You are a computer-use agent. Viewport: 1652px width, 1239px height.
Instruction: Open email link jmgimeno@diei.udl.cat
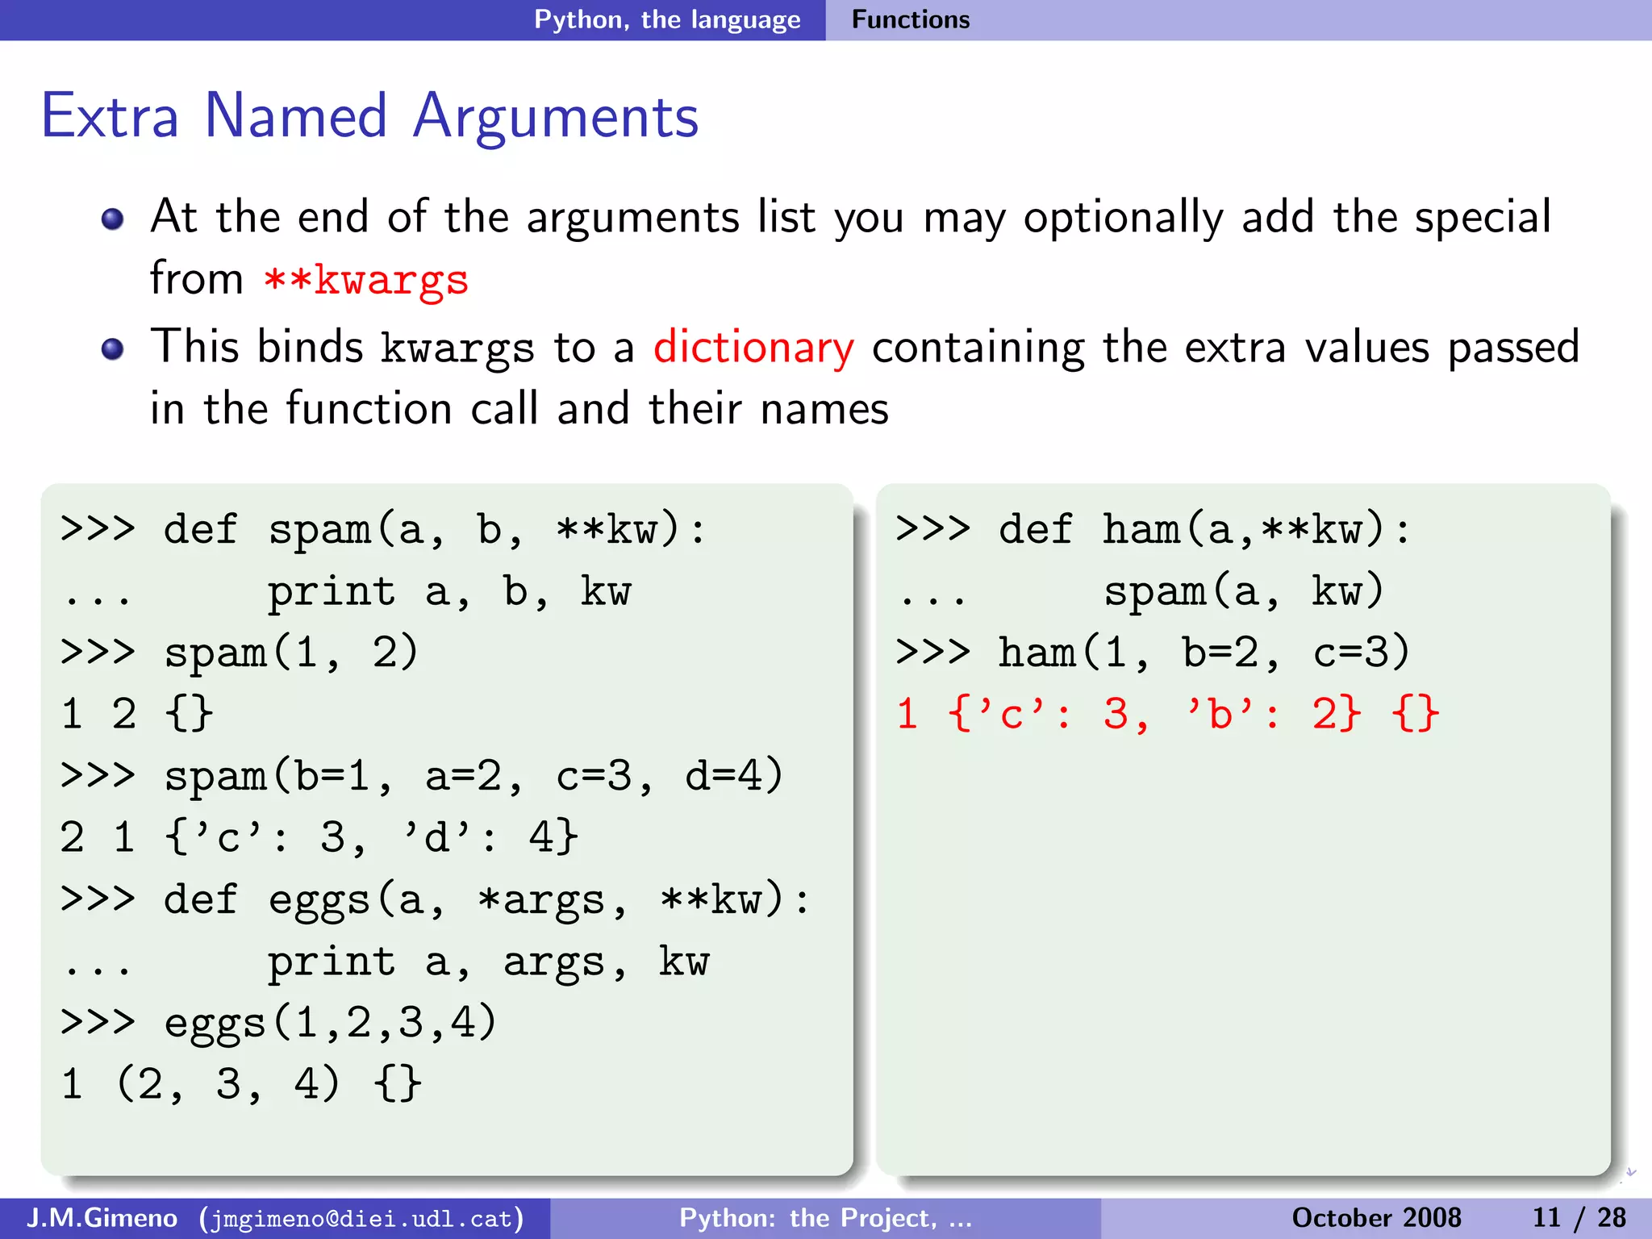[x=362, y=1218]
